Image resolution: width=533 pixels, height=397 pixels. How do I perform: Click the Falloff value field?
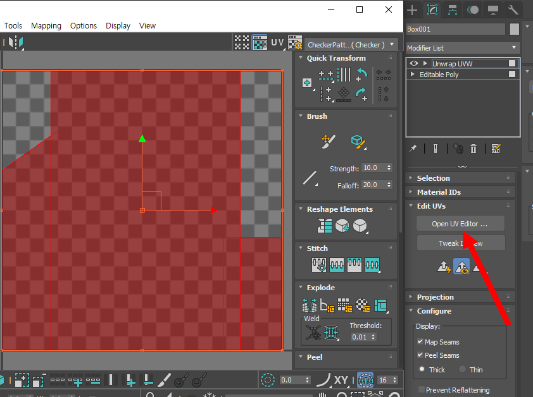coord(373,185)
